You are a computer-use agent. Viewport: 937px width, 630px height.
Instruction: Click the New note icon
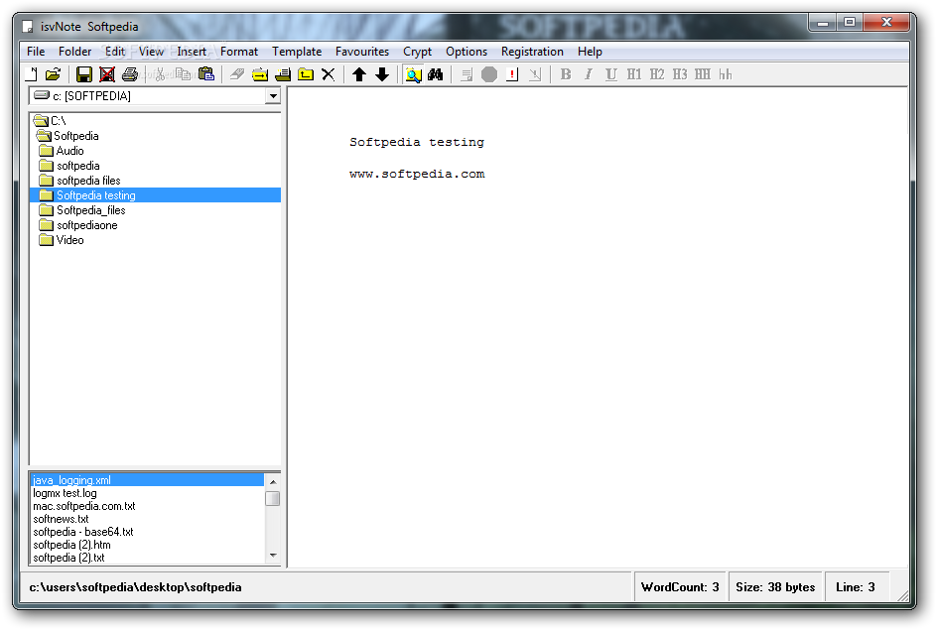(x=31, y=74)
